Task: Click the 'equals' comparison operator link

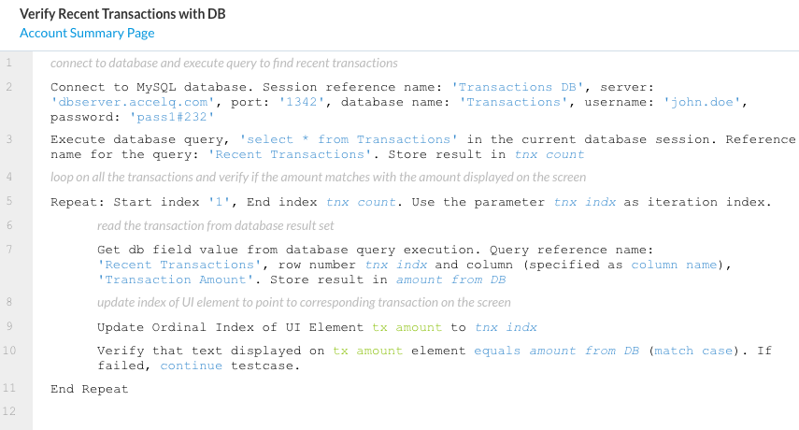Action: [x=497, y=351]
